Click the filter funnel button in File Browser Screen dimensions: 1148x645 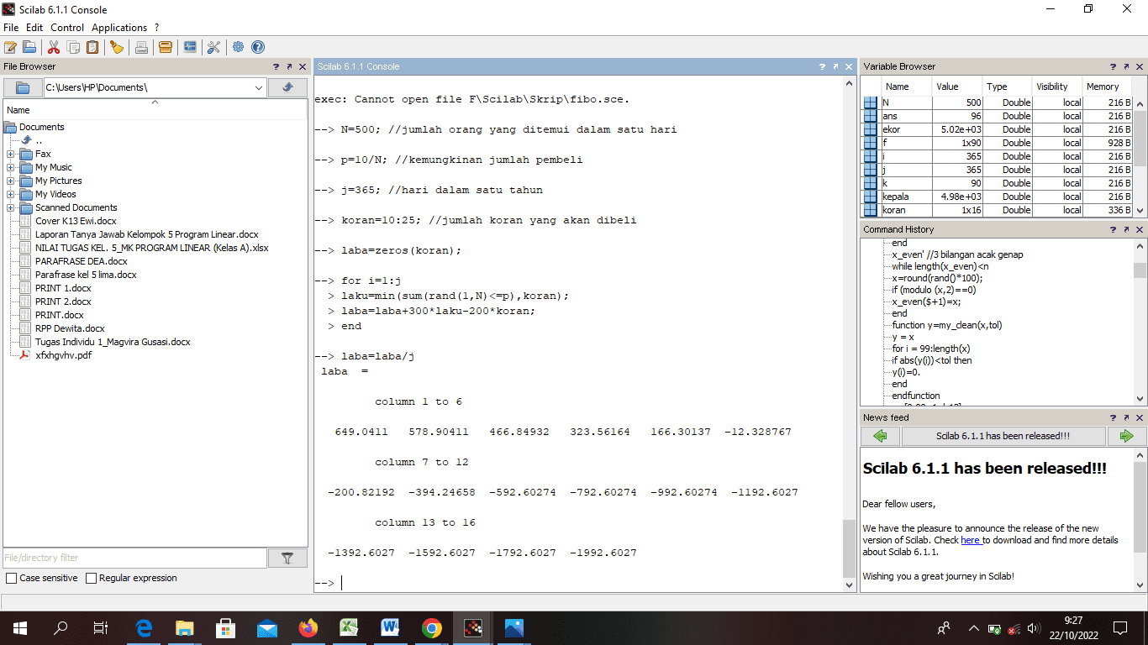tap(287, 558)
